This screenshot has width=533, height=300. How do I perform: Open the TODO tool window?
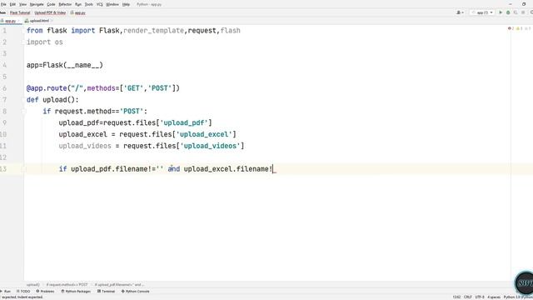(23, 292)
